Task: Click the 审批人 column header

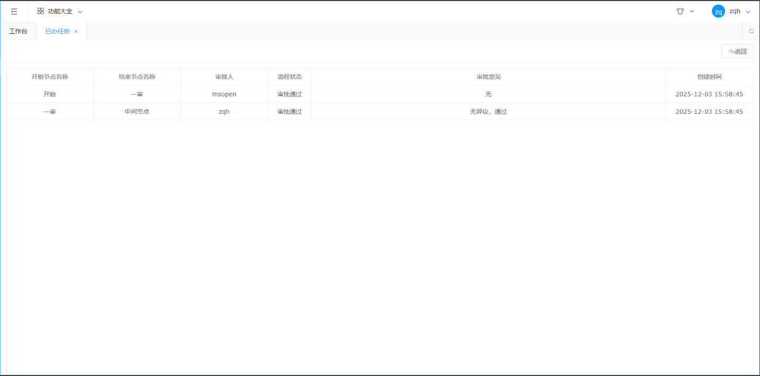Action: [x=224, y=77]
